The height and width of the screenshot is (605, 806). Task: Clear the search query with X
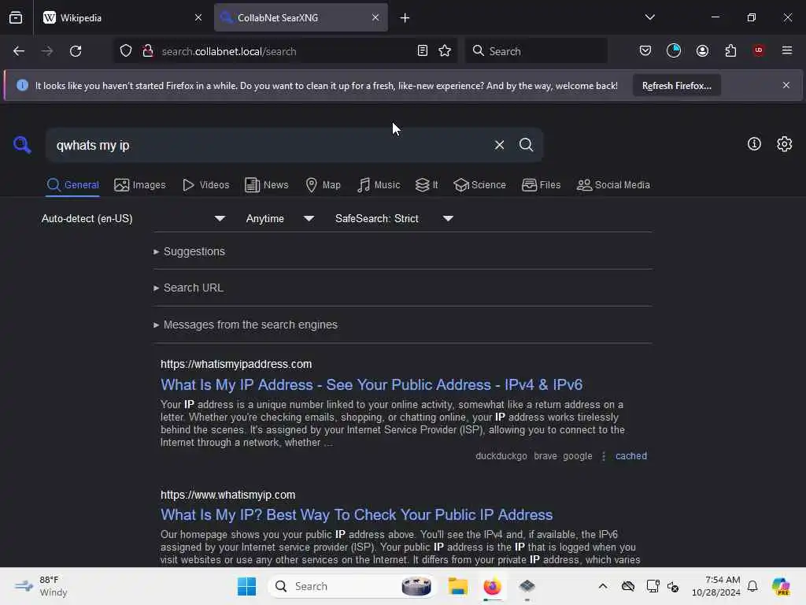click(499, 145)
